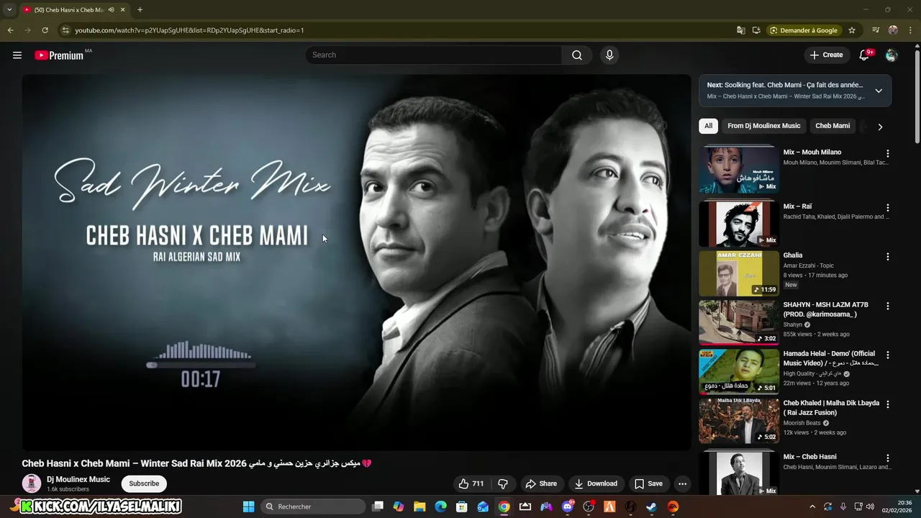This screenshot has height=518, width=921.
Task: Open options for SHAHYN MSH LAZM AT7B
Action: [887, 306]
